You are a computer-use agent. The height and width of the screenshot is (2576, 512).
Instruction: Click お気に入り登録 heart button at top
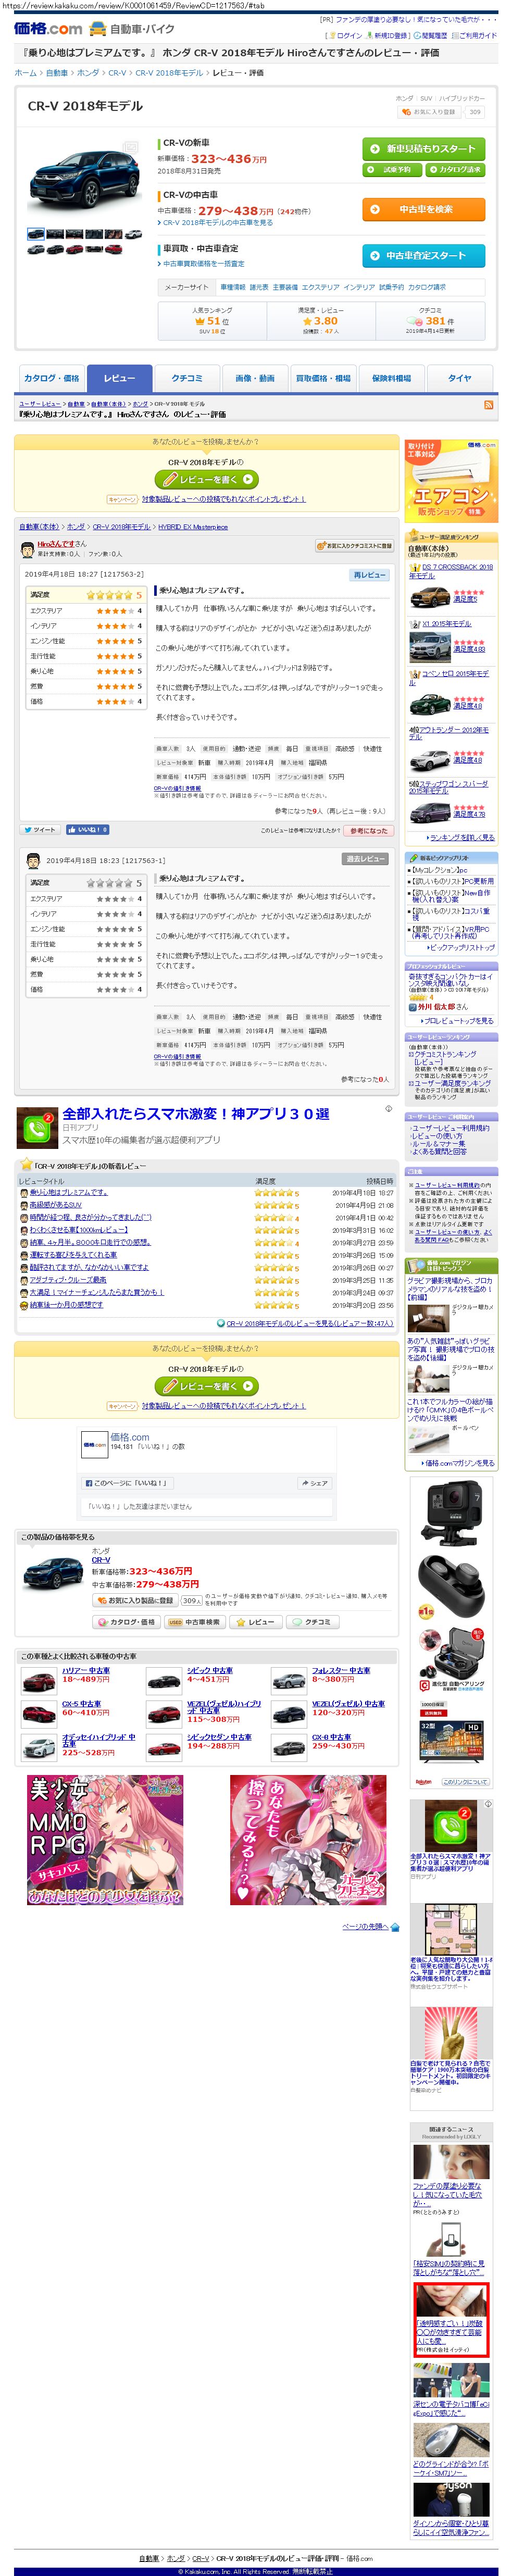tap(429, 112)
